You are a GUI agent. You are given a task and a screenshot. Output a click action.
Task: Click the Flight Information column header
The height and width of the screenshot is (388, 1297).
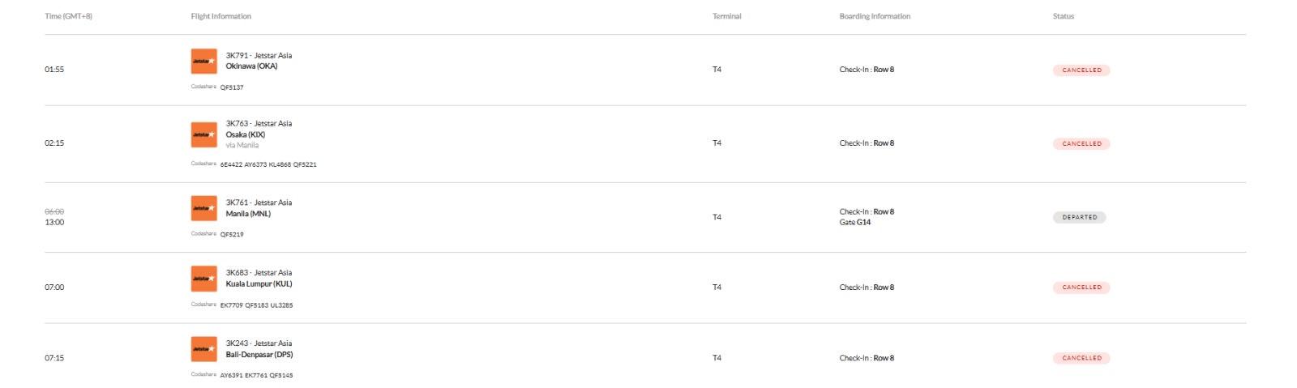click(220, 16)
